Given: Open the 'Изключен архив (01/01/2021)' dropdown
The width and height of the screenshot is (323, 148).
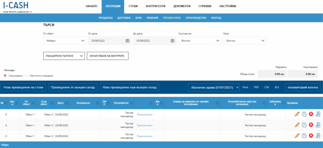Looking at the screenshot, I should tap(214, 87).
